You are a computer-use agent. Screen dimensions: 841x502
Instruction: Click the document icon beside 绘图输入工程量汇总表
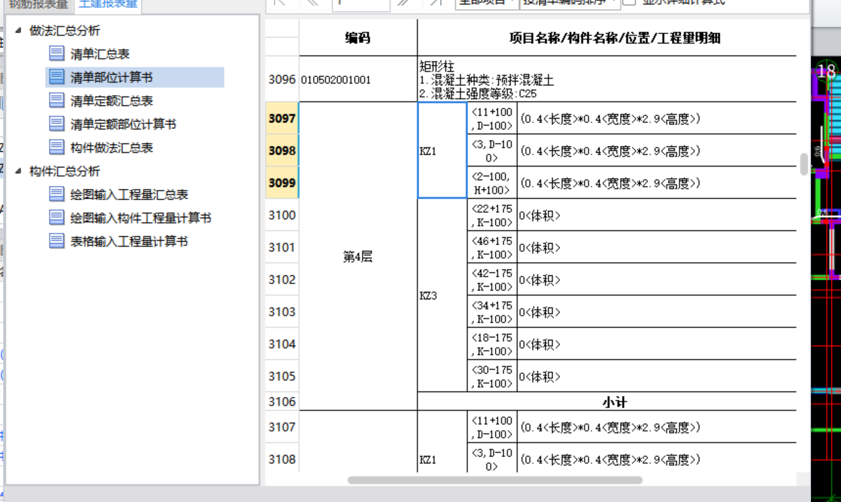click(57, 194)
